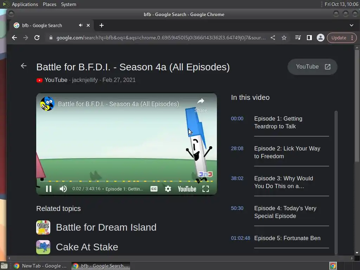This screenshot has width=360, height=270.
Task: Click the 01:02:48 timestamp
Action: tap(240, 238)
